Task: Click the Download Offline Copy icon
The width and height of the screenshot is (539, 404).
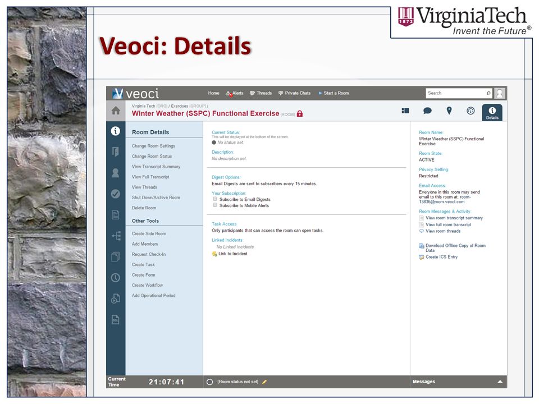Action: pyautogui.click(x=422, y=246)
